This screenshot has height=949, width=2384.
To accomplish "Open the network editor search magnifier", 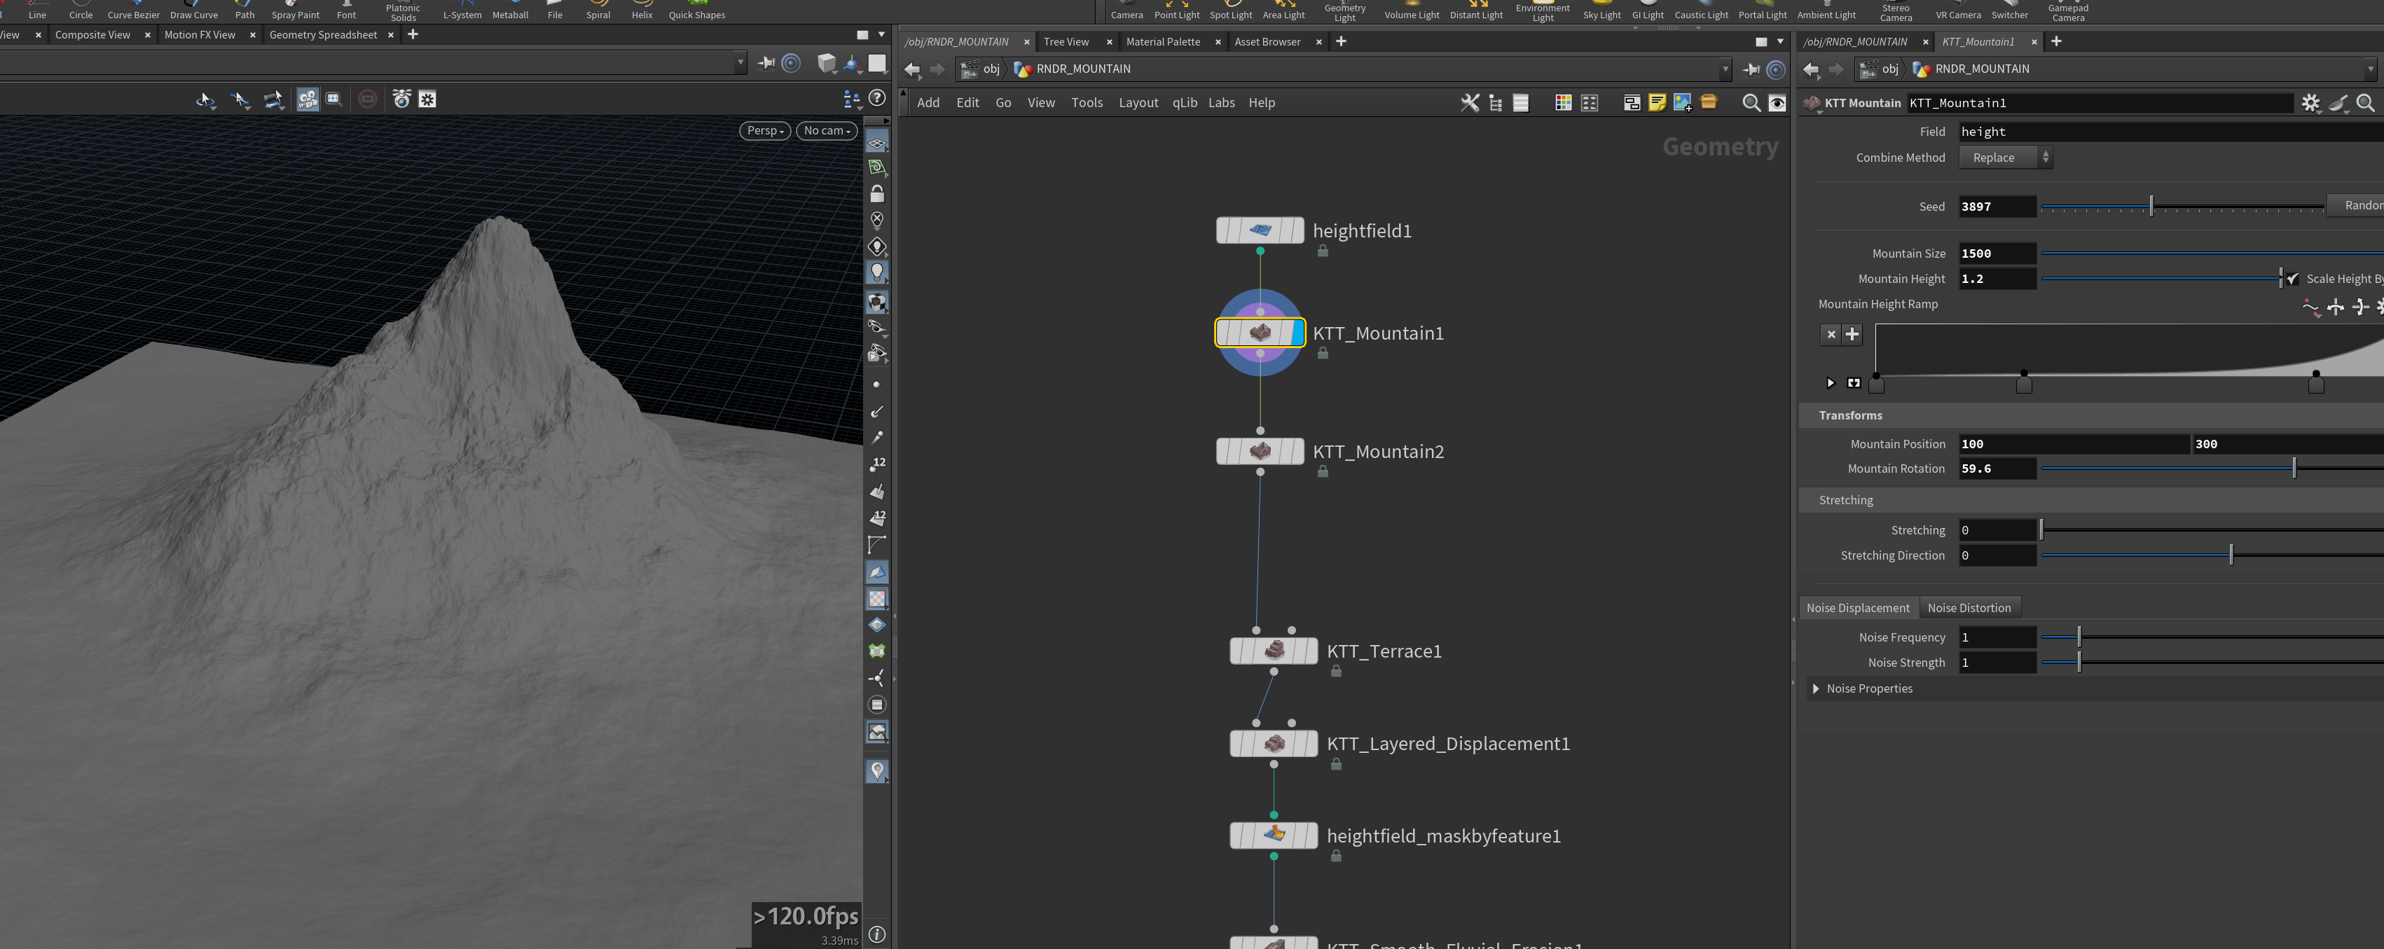I will coord(1750,103).
